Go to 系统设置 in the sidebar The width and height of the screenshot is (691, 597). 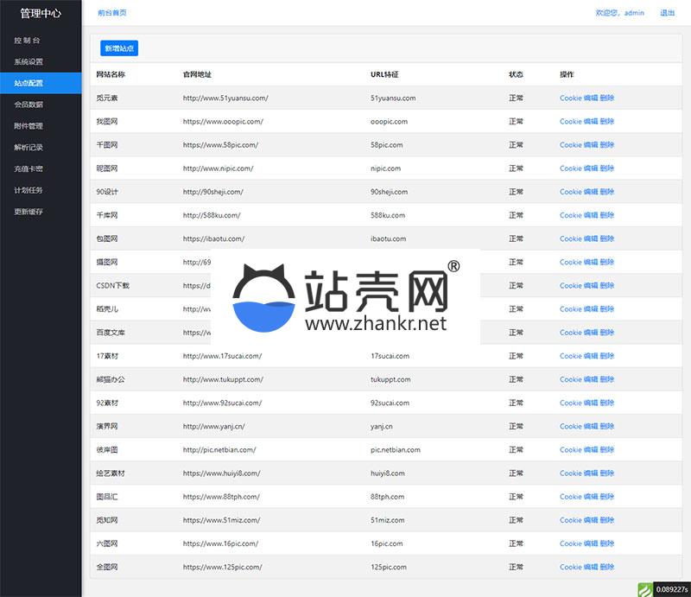coord(29,62)
